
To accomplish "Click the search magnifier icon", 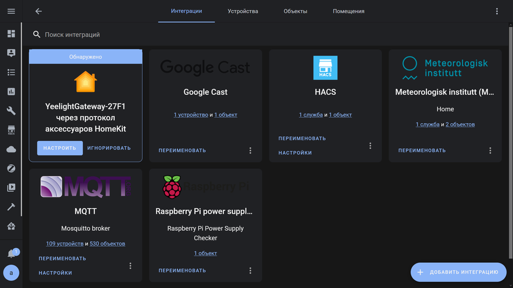I will 37,34.
